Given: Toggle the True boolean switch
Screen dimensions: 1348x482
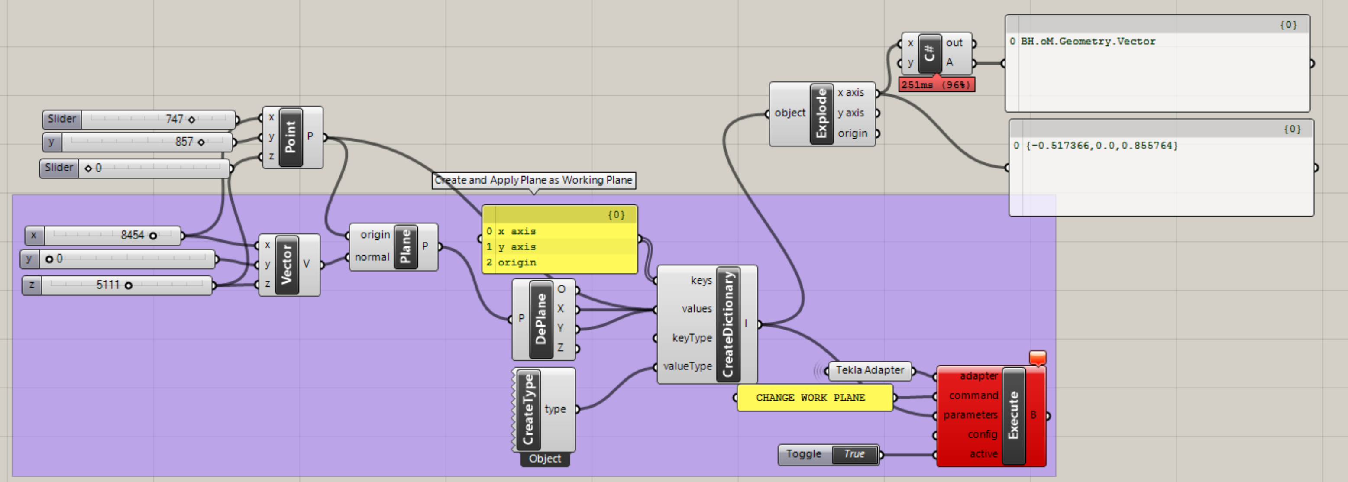Looking at the screenshot, I should [x=854, y=454].
